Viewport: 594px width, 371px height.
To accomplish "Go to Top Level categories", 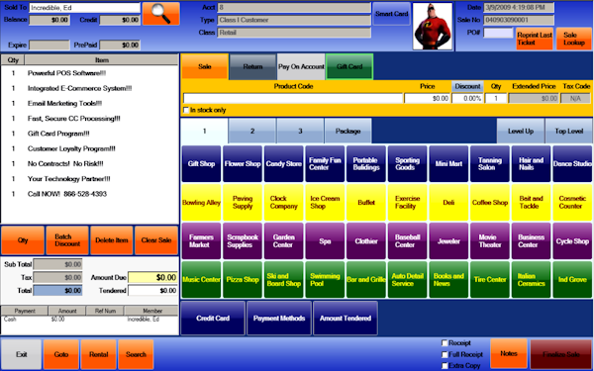I will point(569,131).
